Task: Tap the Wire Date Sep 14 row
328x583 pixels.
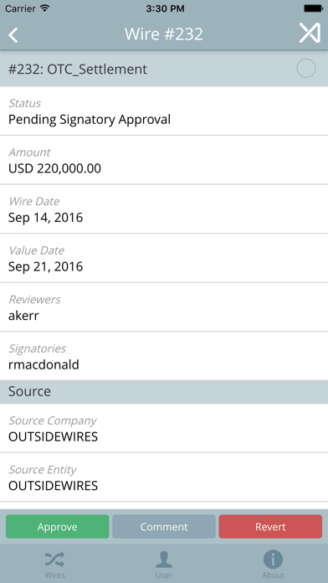Action: (164, 209)
